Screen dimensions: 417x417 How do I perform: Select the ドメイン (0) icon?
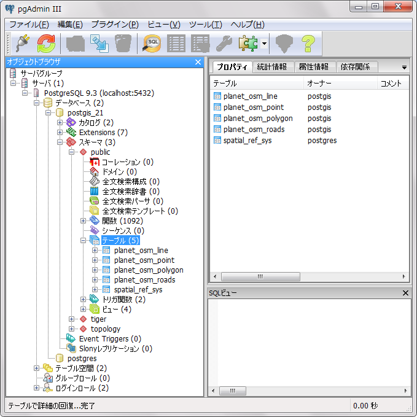coord(95,172)
